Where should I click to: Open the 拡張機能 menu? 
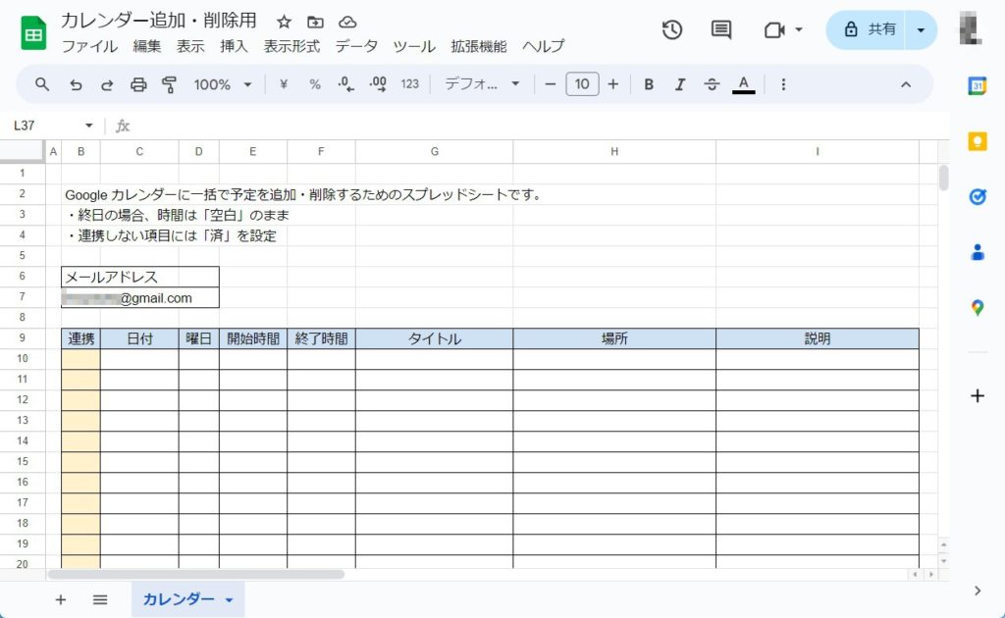[x=478, y=46]
